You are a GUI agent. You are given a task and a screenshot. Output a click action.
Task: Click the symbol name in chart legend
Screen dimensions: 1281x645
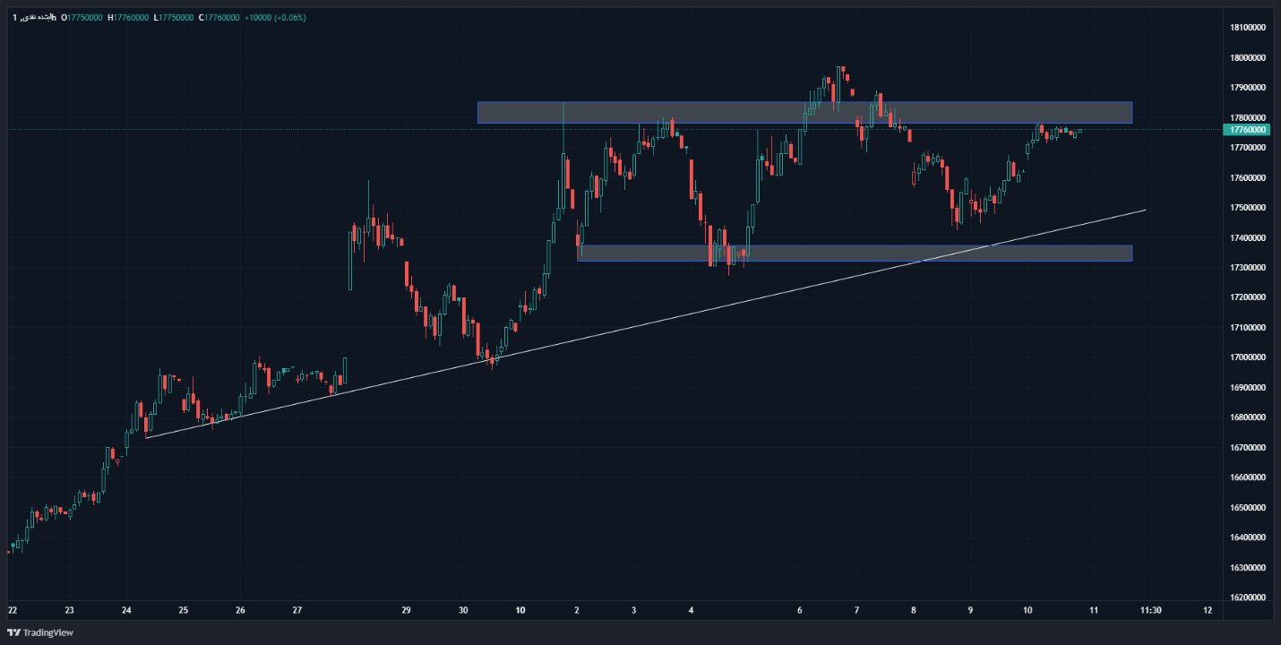[36, 17]
